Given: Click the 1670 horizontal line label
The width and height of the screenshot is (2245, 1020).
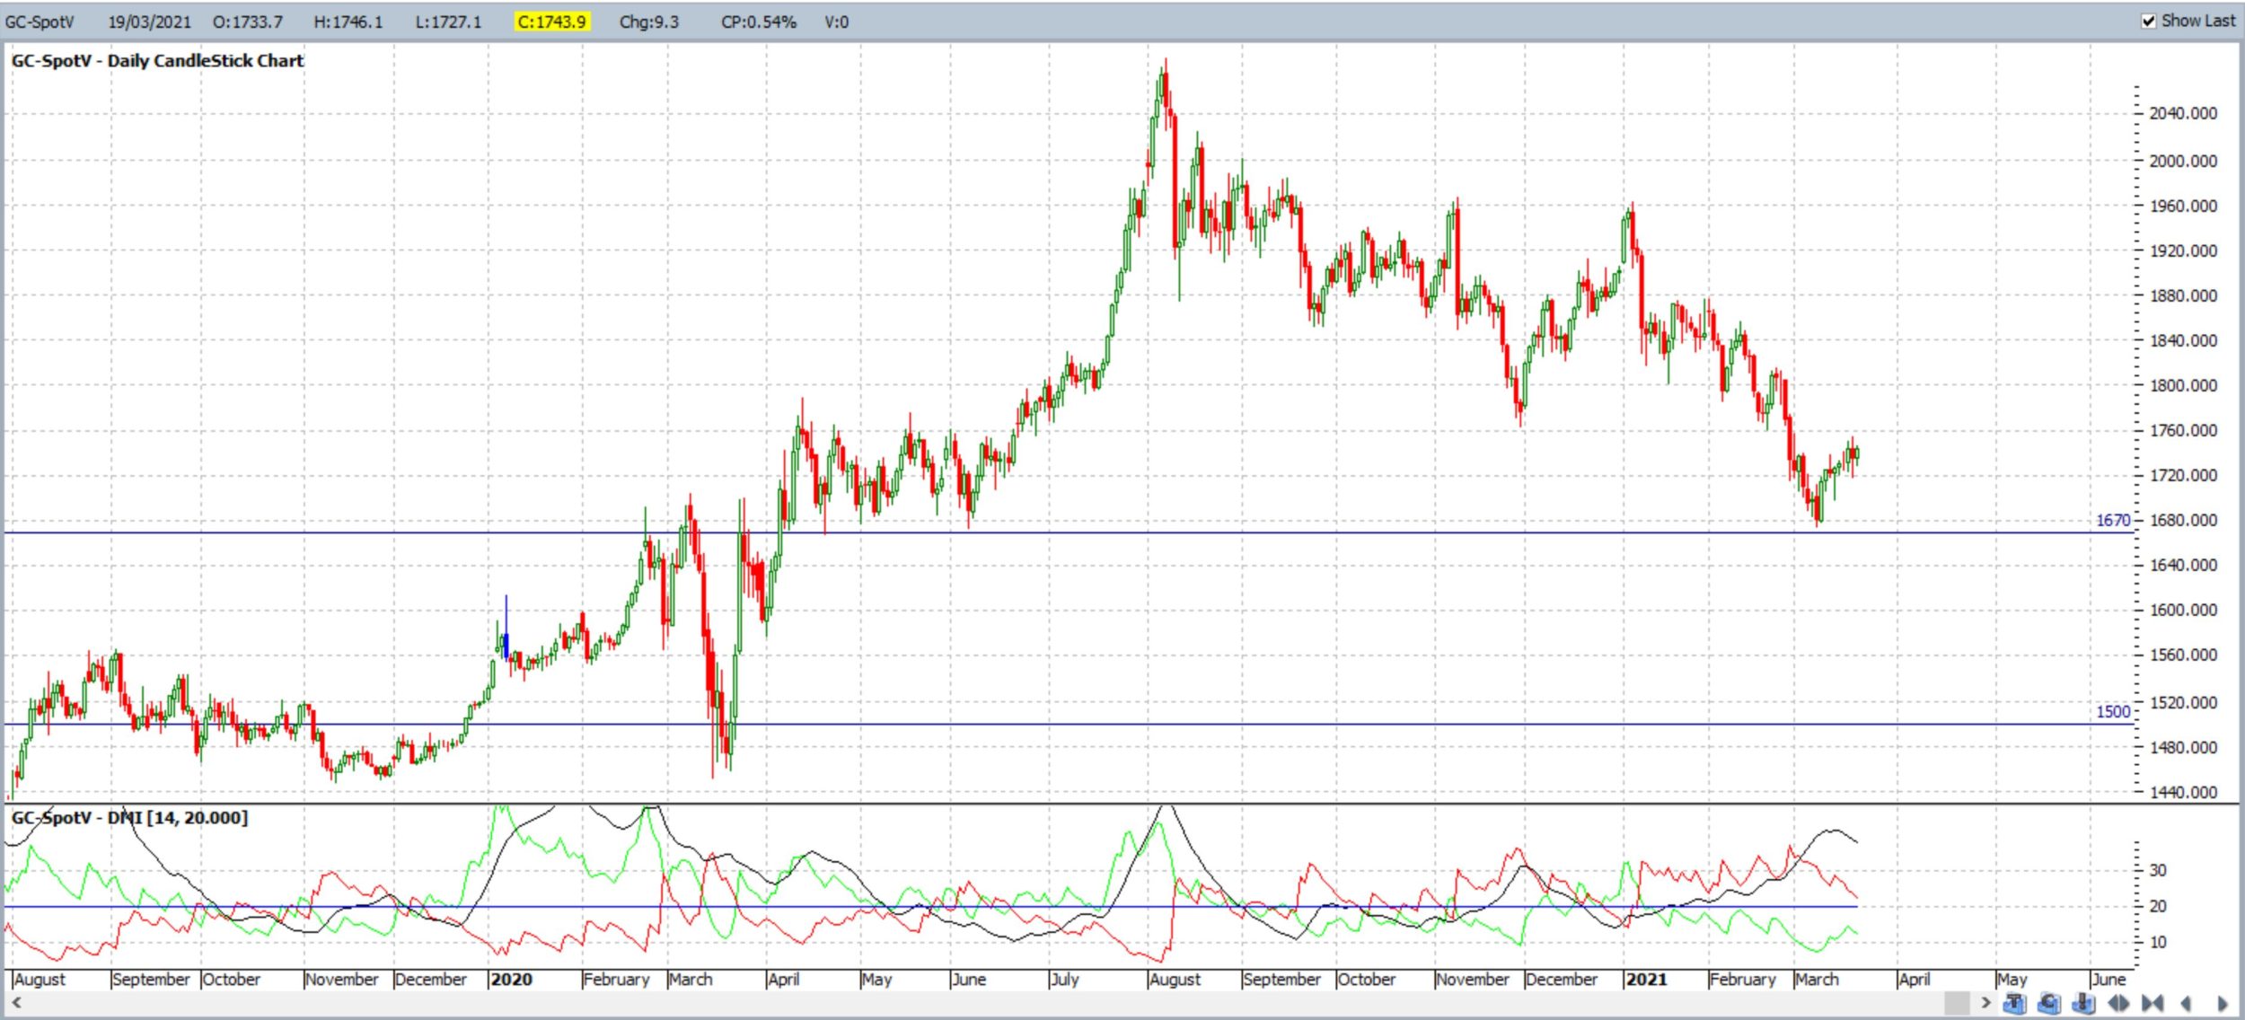Looking at the screenshot, I should (2113, 521).
